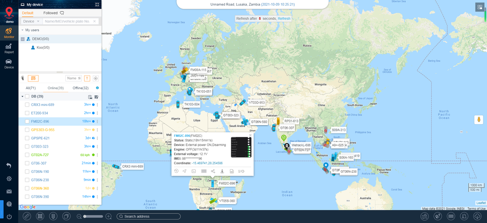Open more options for GT06-307
The width and height of the screenshot is (487, 223).
click(97, 164)
